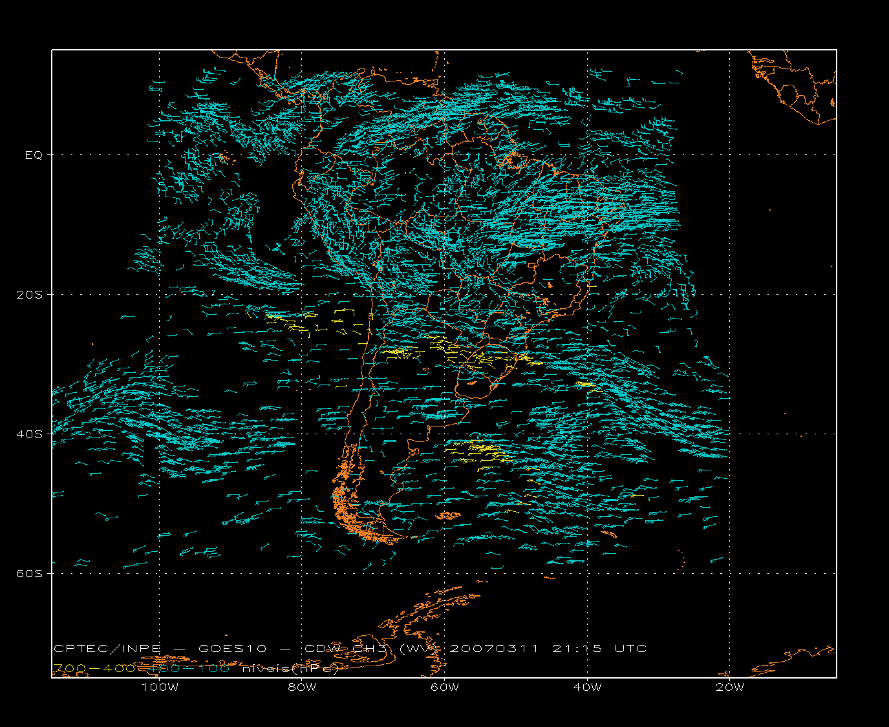Click the 100W longitude label
Viewport: 889px width, 727px height.
click(x=160, y=687)
